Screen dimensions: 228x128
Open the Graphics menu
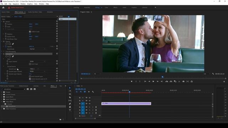30,4
